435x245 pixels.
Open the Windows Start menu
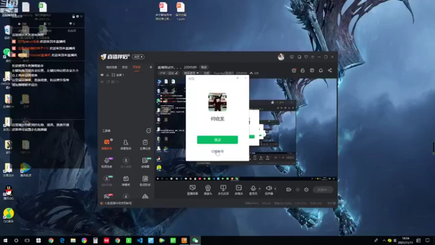(x=5, y=241)
